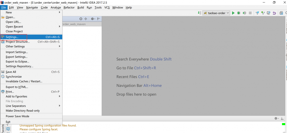Choose Print... from the File menu

click(31, 92)
